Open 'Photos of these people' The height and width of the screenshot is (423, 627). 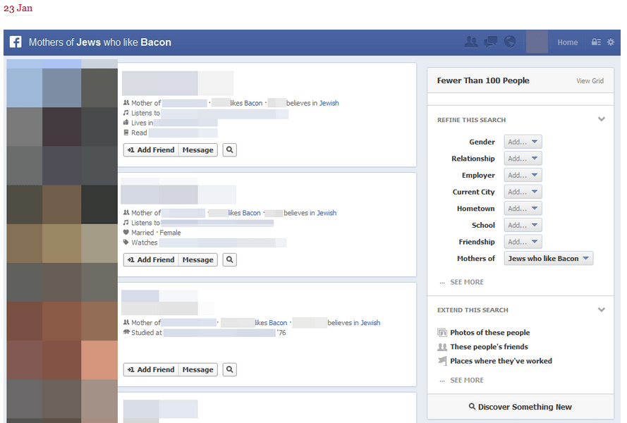coord(490,333)
